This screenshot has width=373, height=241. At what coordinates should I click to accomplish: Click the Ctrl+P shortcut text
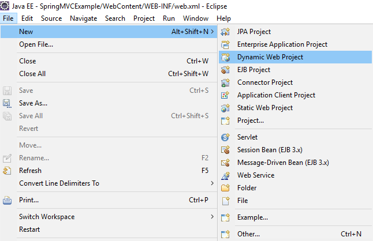pos(199,200)
